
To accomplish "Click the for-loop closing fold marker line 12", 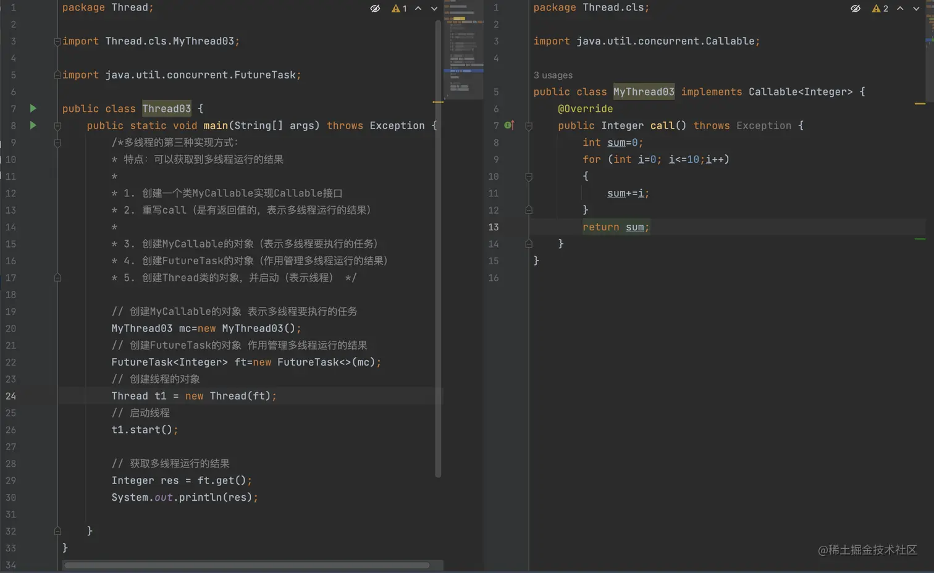I will coord(529,210).
